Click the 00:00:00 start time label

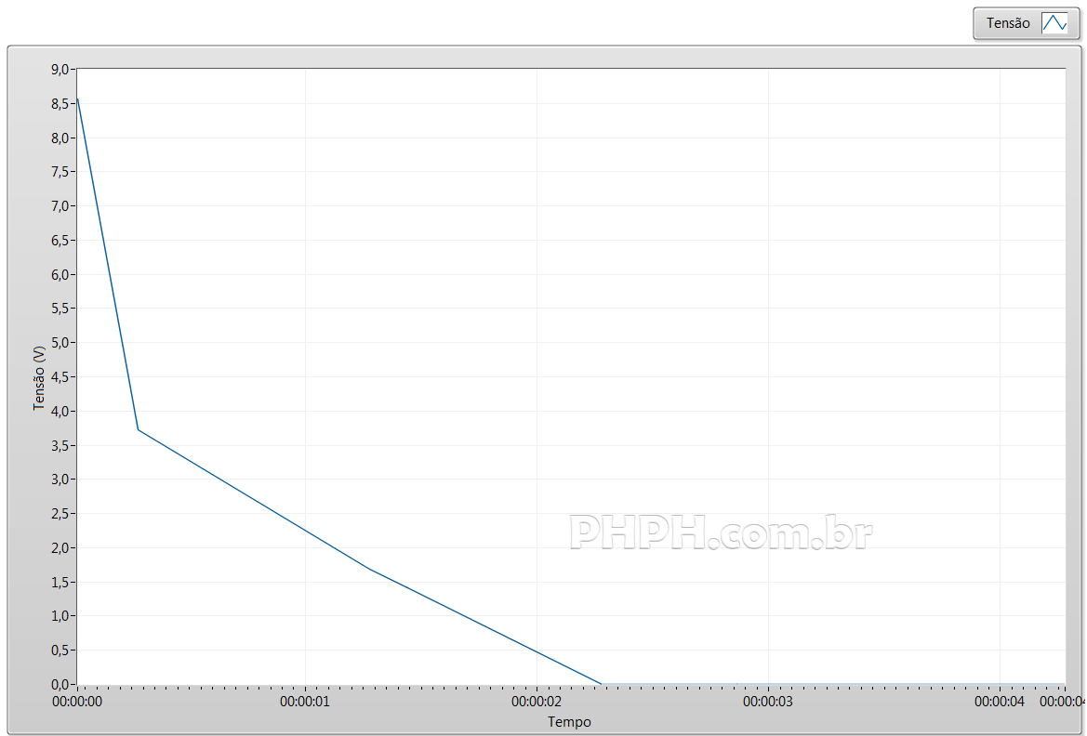pos(77,703)
